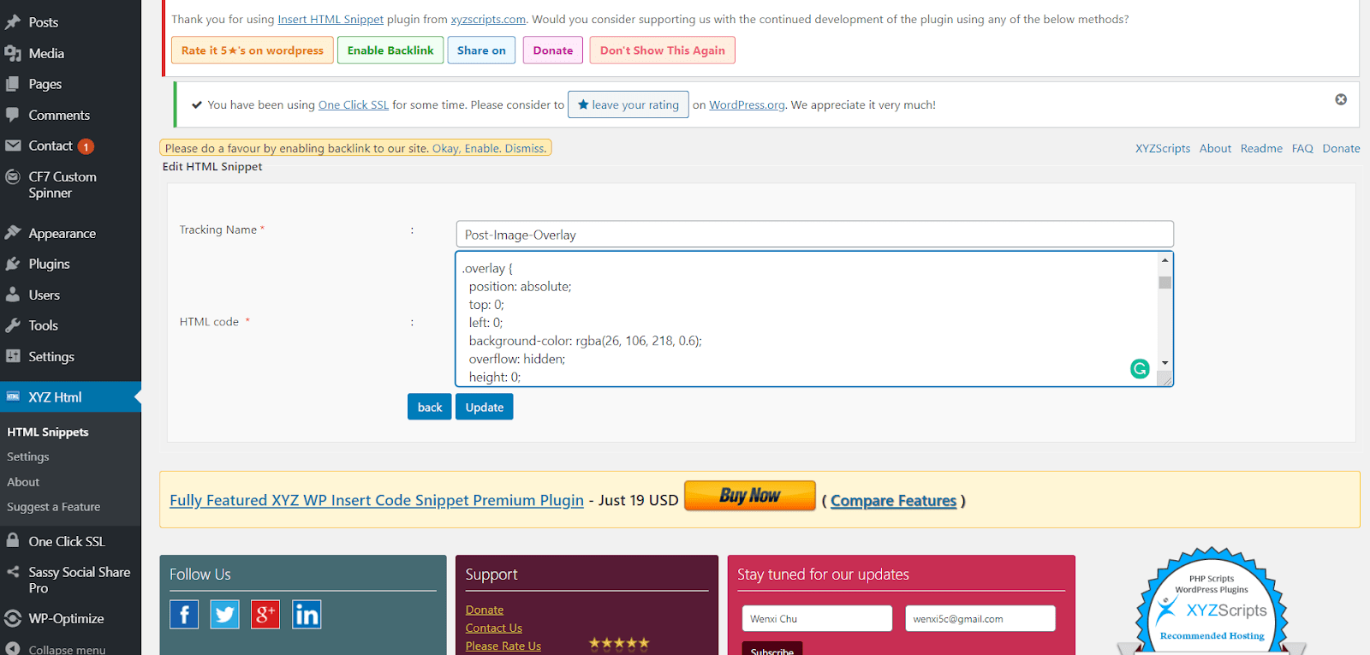Click the Sassy Social Share icon
Viewport: 1370px width, 655px height.
tap(13, 572)
